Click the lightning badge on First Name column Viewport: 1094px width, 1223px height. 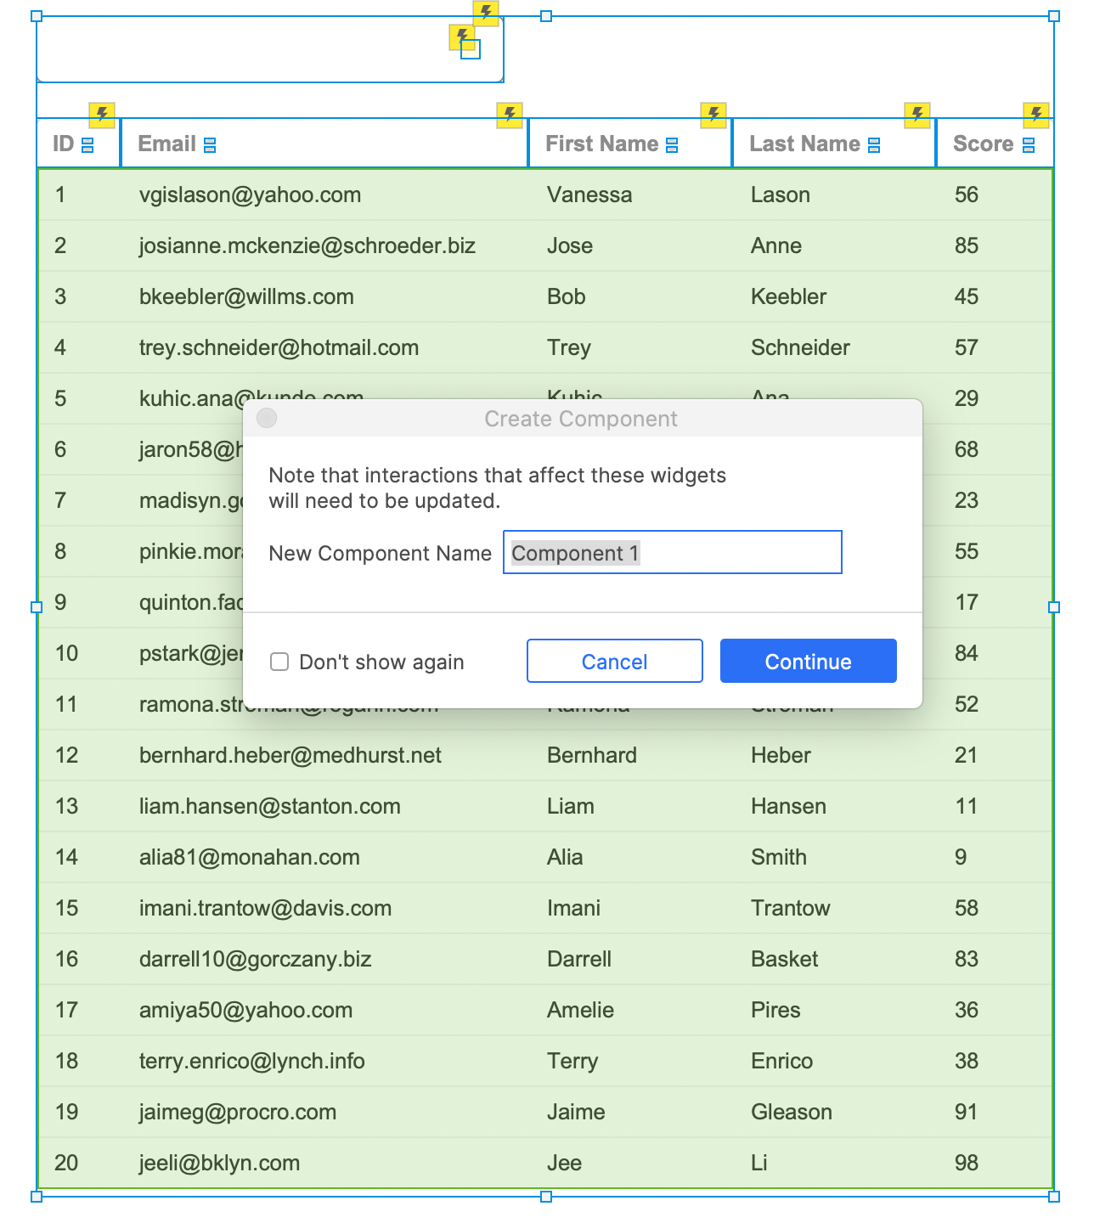713,115
